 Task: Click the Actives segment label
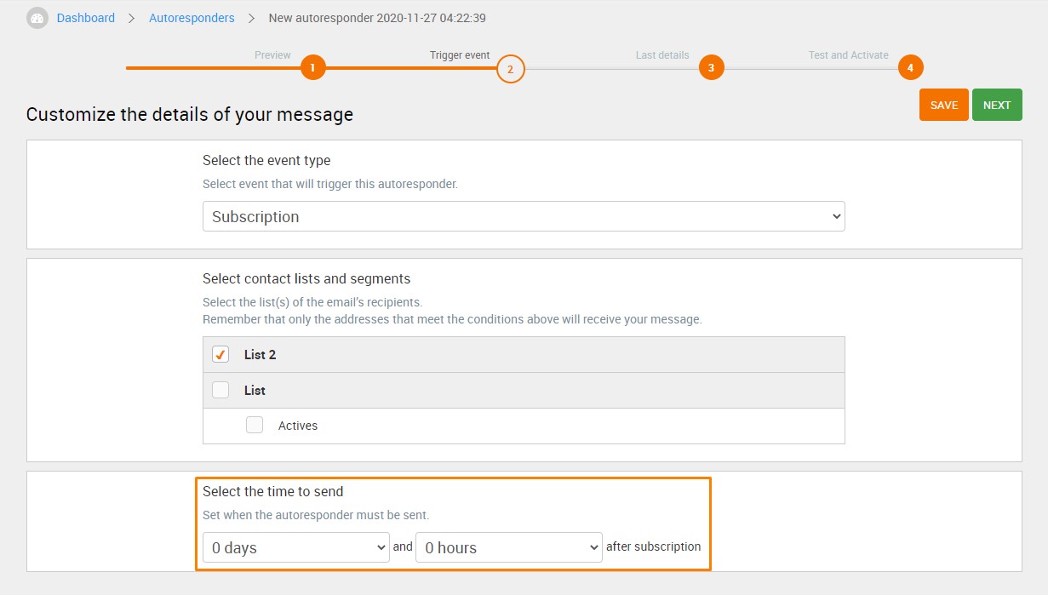click(298, 426)
